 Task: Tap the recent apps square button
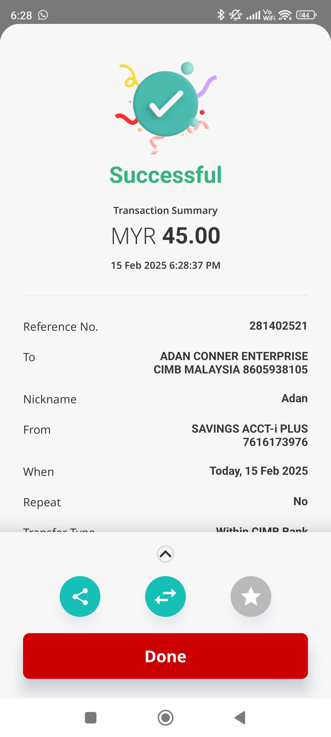[91, 717]
